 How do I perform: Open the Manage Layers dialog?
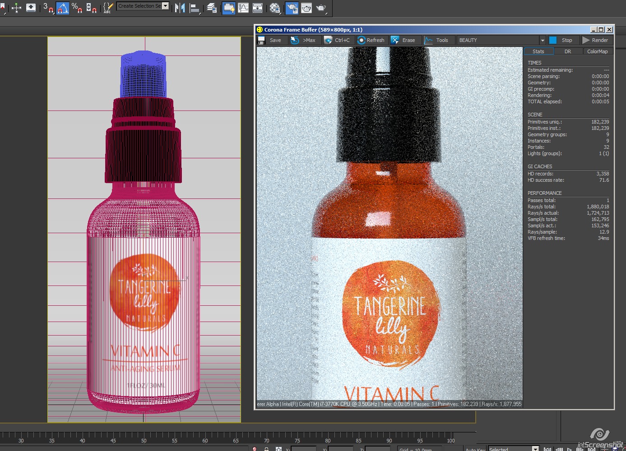coord(212,8)
